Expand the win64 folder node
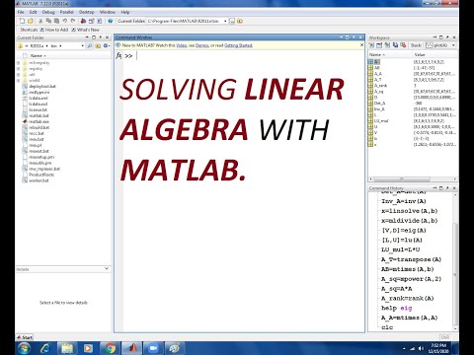 19,80
